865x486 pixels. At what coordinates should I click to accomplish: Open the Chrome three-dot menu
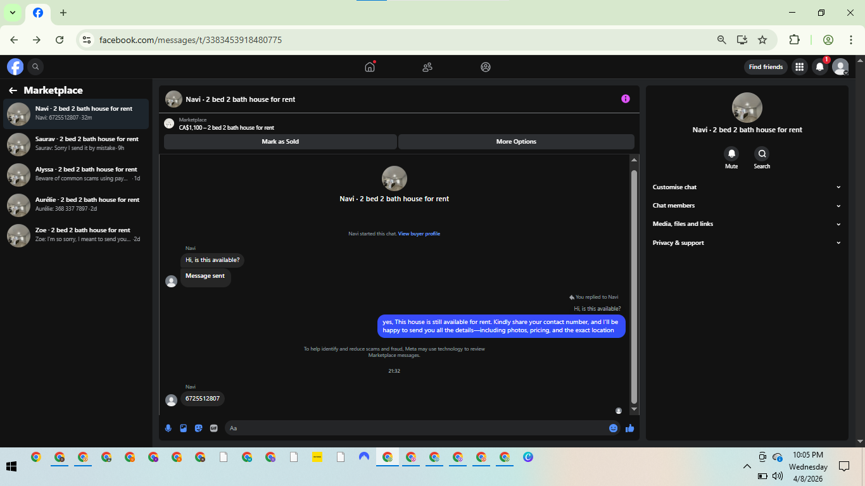click(851, 40)
